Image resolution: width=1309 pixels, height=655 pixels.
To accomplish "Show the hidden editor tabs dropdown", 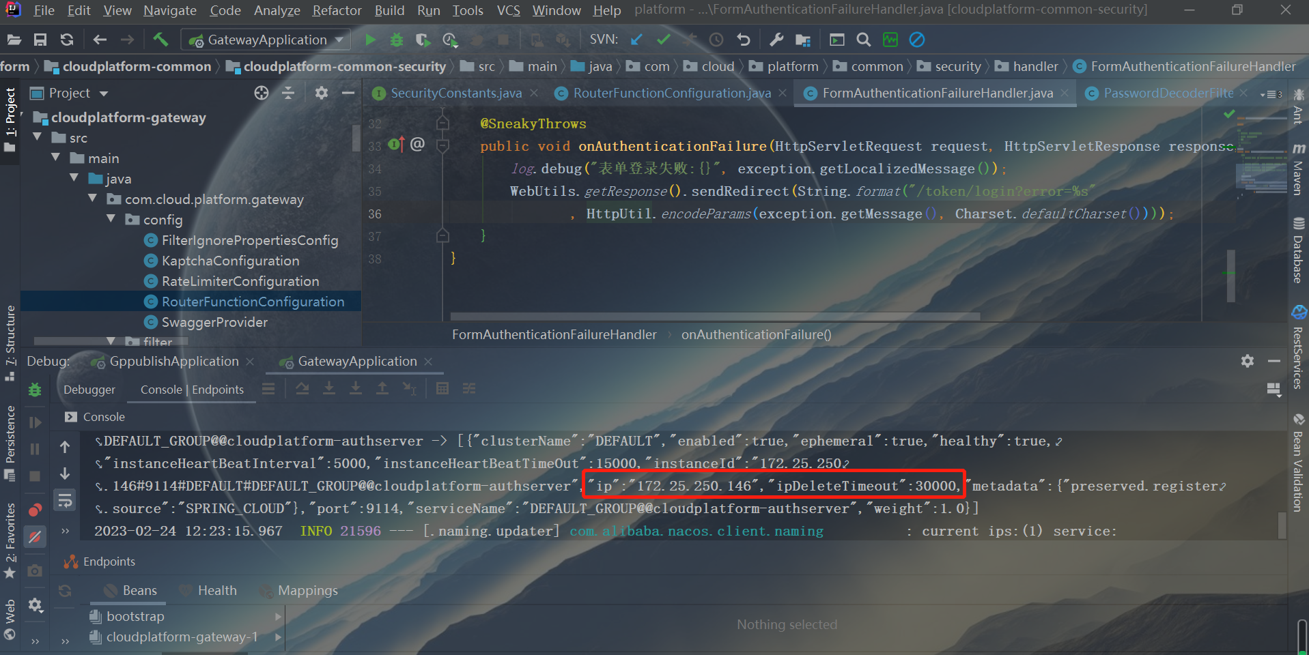I will point(1271,93).
